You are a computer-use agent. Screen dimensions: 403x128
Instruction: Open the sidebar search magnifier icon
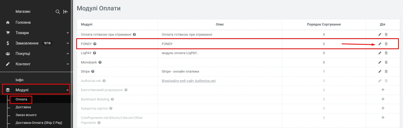[x=58, y=12]
